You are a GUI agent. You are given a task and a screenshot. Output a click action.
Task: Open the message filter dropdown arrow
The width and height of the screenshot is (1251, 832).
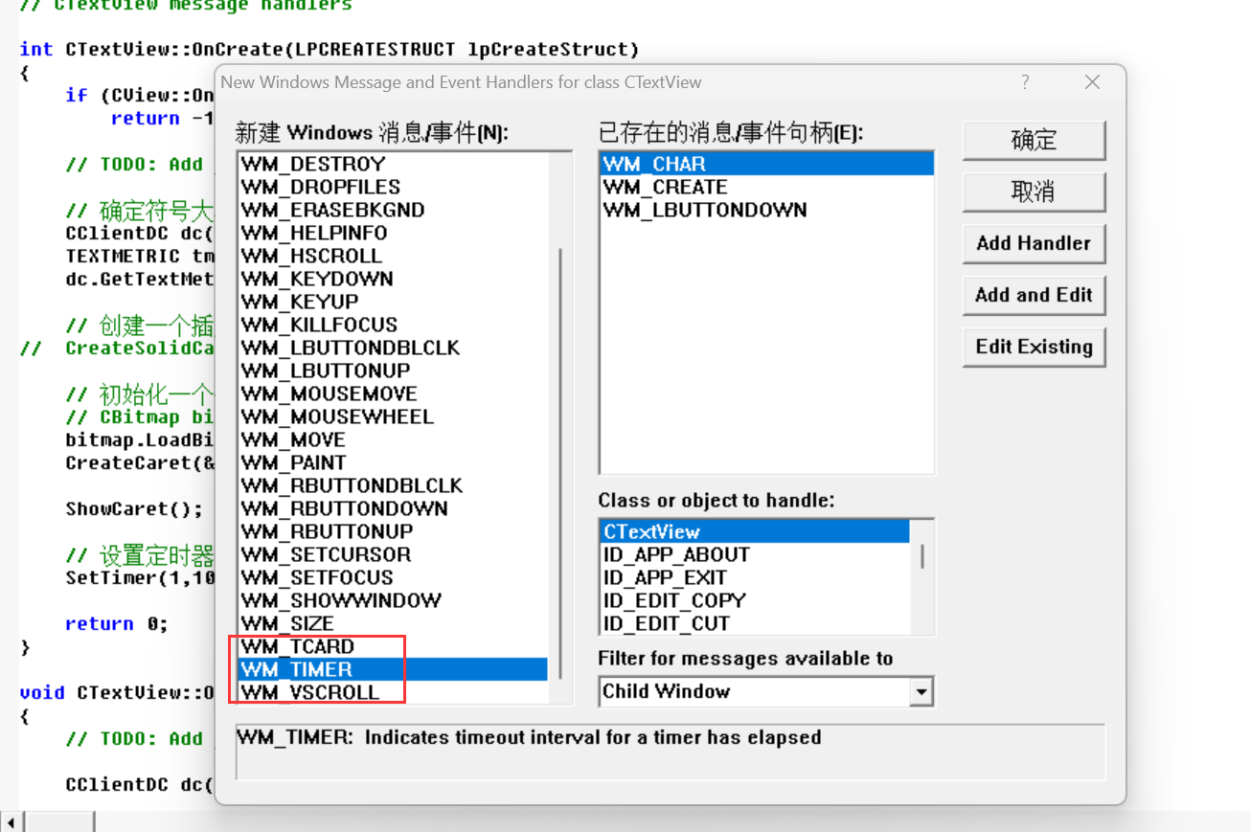[921, 691]
